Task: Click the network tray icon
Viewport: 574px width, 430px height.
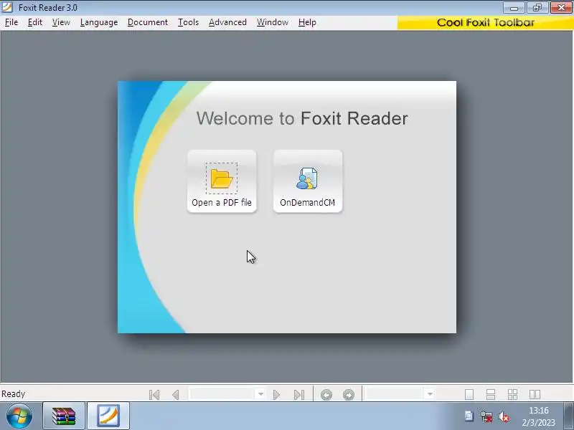Action: [x=486, y=416]
